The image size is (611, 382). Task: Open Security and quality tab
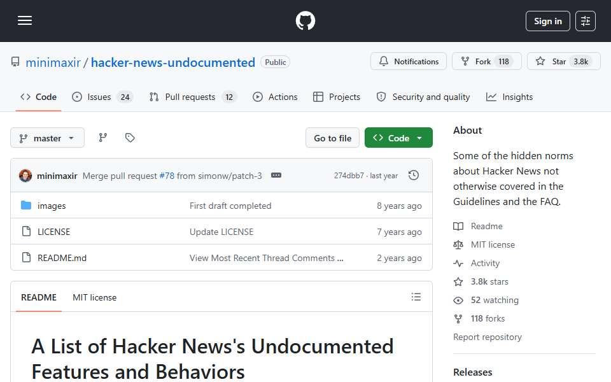tap(423, 97)
